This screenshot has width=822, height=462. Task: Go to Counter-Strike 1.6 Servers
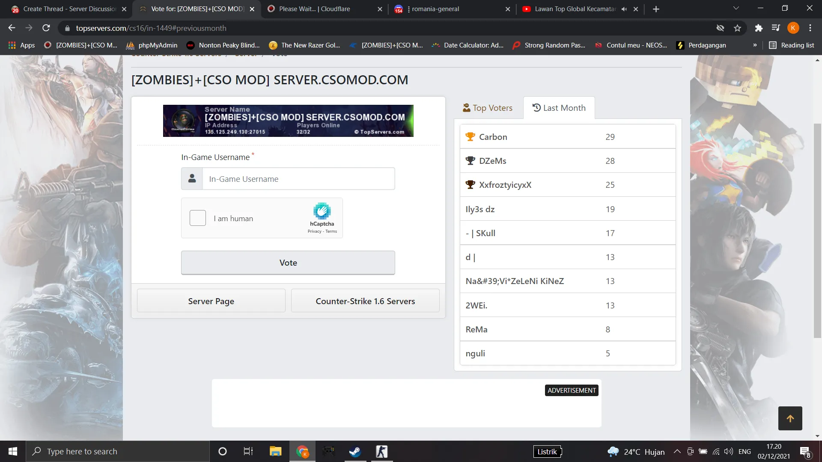[x=365, y=301]
